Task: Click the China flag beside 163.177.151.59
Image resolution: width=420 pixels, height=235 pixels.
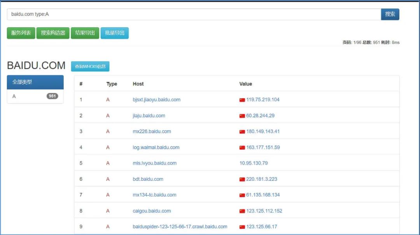Action: pos(242,148)
